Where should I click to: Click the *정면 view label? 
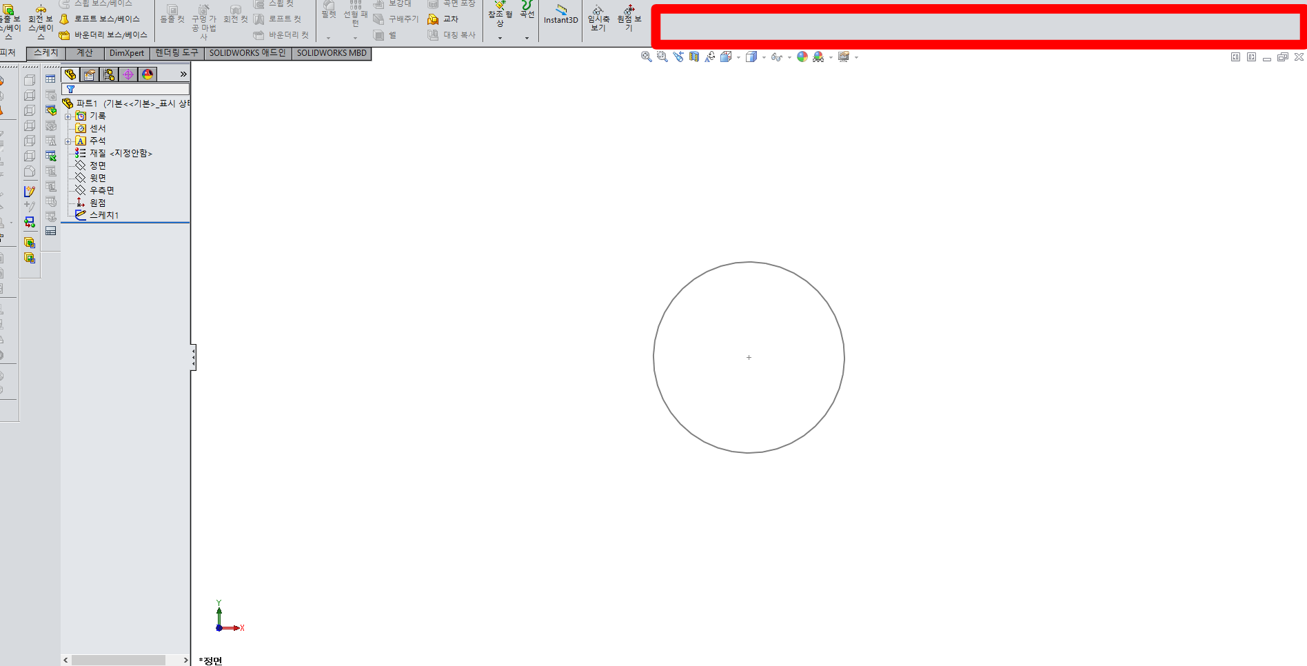point(211,660)
